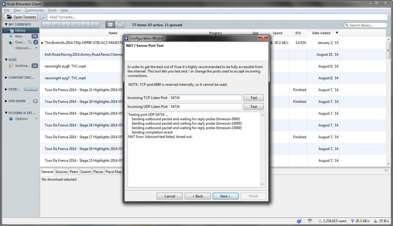Viewport: 393px width, 226px height.
Task: Switch to the Sources tab
Action: tap(61, 172)
